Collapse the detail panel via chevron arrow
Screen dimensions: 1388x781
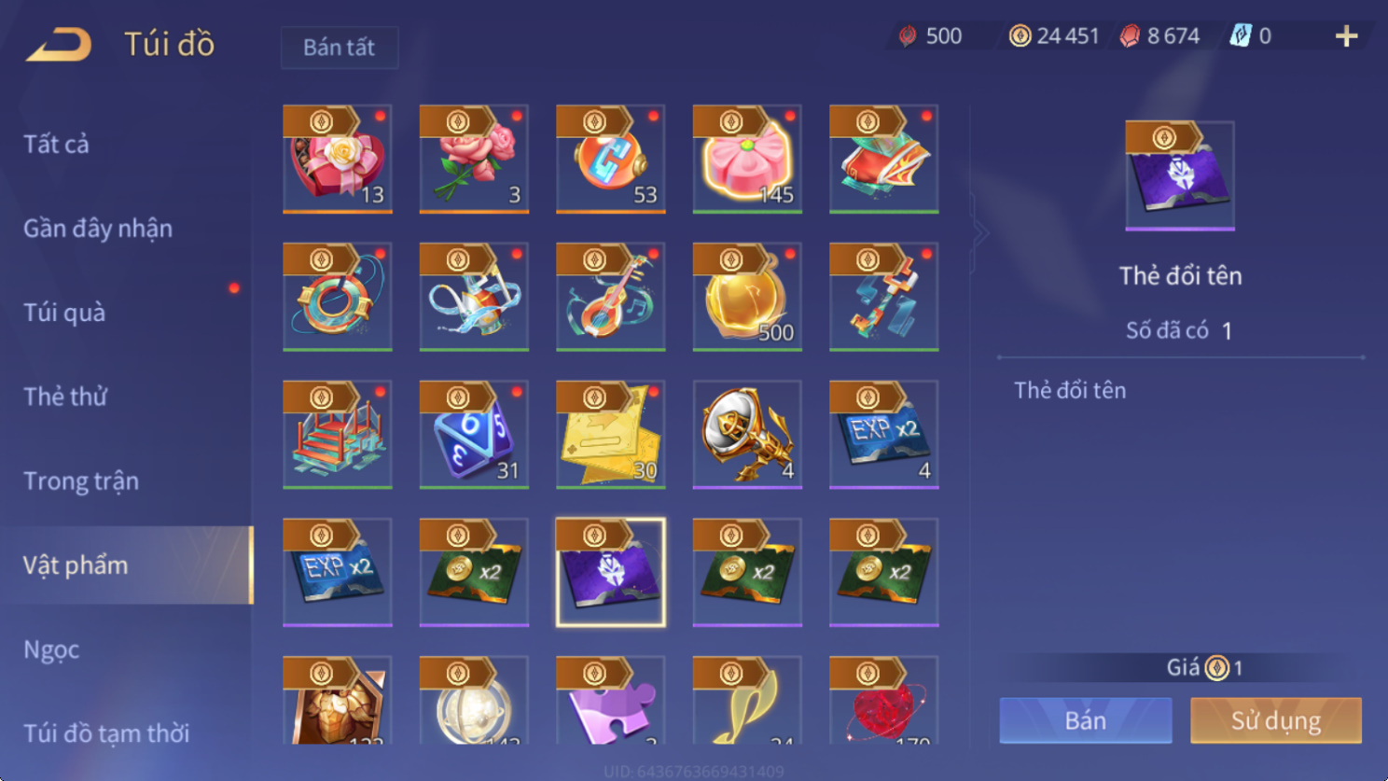979,233
